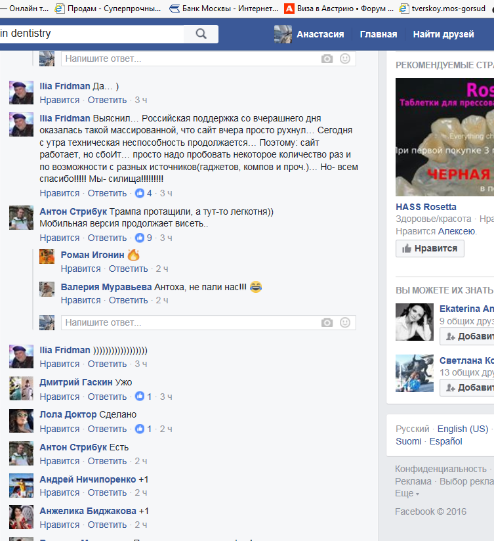This screenshot has width=494, height=541.
Task: Click the search magnifier icon
Action: (x=201, y=34)
